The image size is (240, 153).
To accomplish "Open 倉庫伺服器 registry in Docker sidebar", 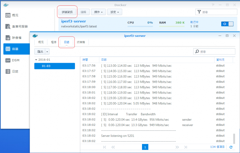I will click(x=16, y=27).
